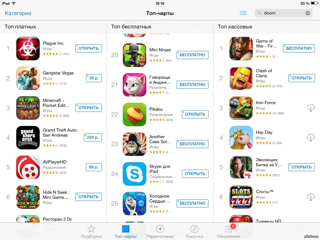This screenshot has height=240, width=320.
Task: Tap ОТКРЫТЬ next to Skype для iPad
Action: pyautogui.click(x=195, y=174)
